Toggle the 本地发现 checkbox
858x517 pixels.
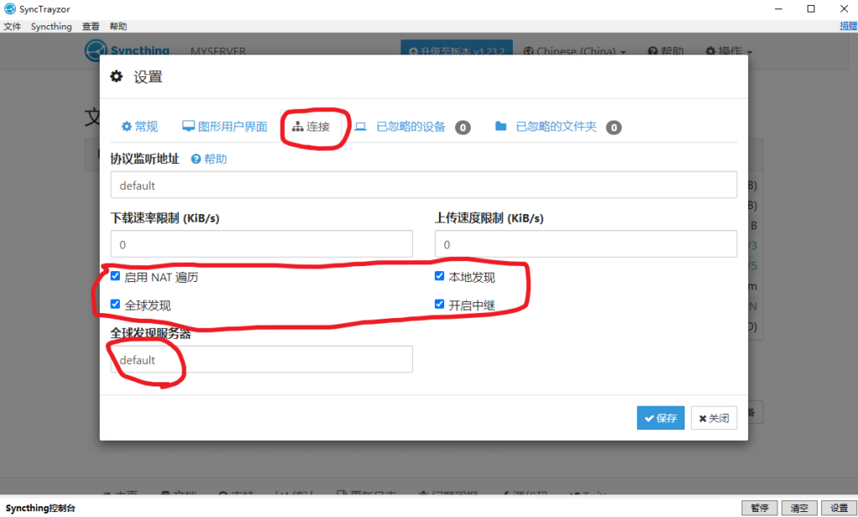pos(439,276)
